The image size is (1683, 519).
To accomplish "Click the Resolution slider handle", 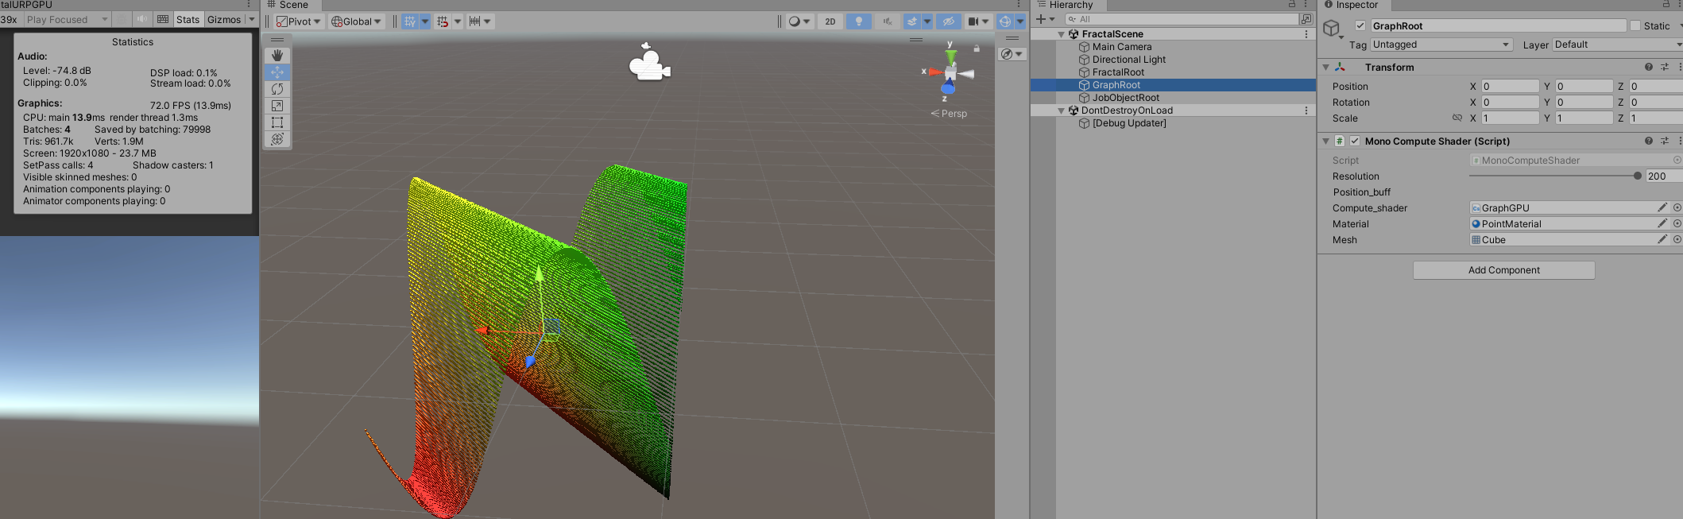I will coord(1637,176).
